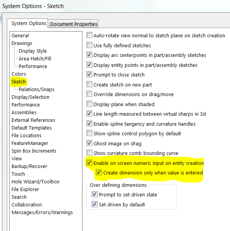Select Drawings in the options tree
Image resolution: width=230 pixels, height=231 pixels.
click(22, 43)
